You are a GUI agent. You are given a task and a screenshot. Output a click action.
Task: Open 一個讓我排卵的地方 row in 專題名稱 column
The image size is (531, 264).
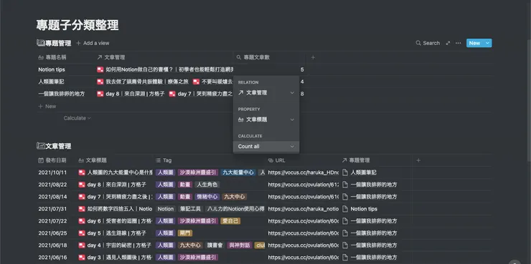(61, 94)
